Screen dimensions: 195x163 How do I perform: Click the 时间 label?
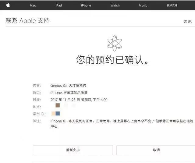coord(37,100)
